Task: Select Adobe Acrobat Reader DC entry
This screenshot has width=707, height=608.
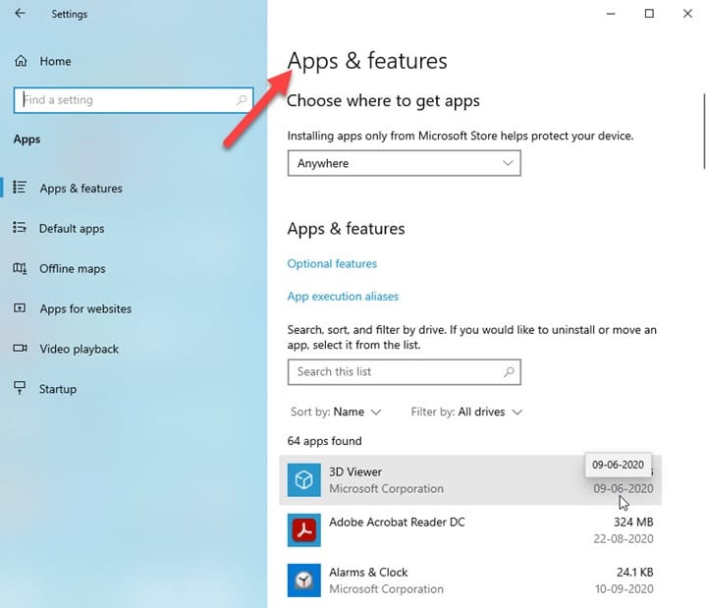Action: (470, 530)
